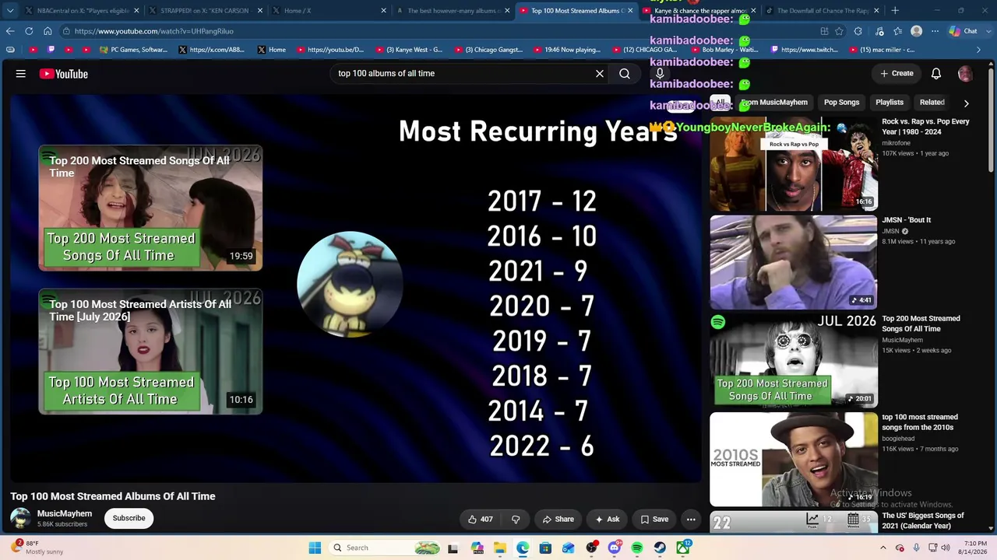
Task: Save the video to a playlist
Action: coord(654,519)
